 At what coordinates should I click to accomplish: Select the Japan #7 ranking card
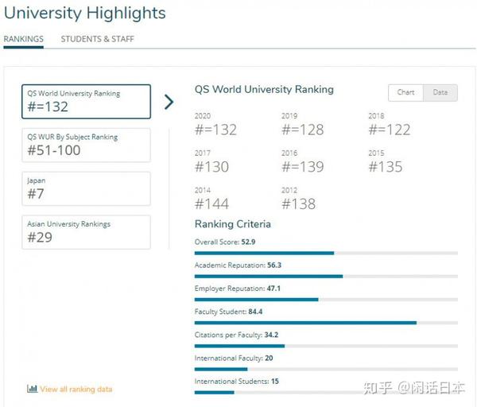pyautogui.click(x=86, y=188)
